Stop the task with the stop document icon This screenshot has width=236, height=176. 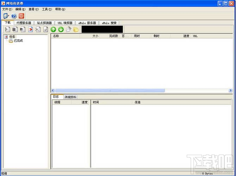pyautogui.click(x=23, y=29)
